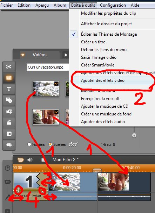The height and width of the screenshot is (213, 155).
Task: Open the Aide menu
Action: click(135, 5)
